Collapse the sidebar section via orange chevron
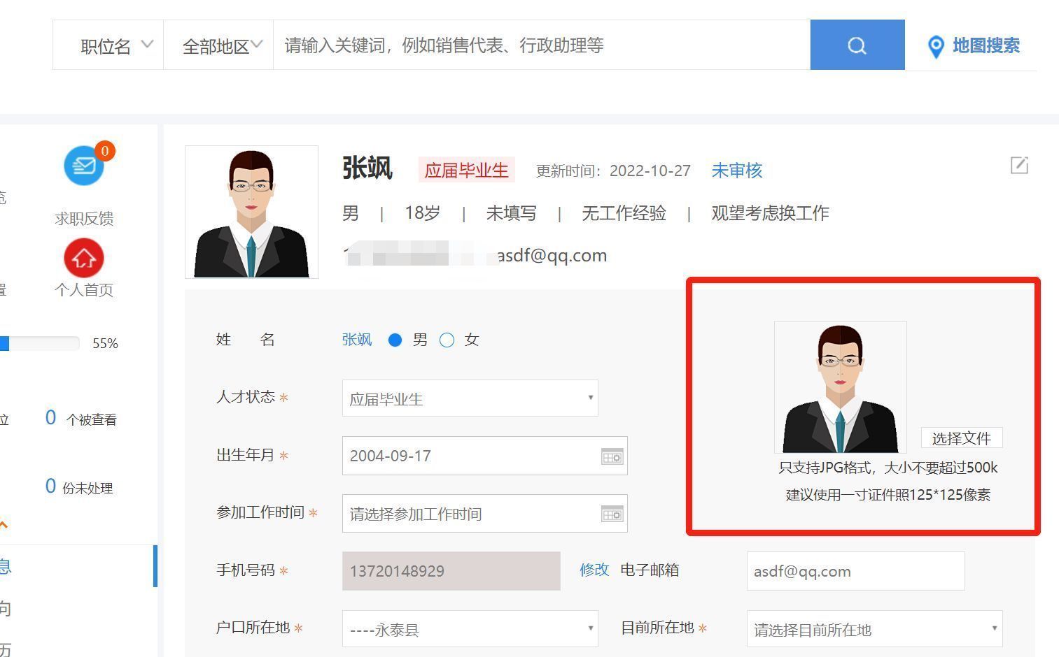Viewport: 1059px width, 657px height. 3,524
